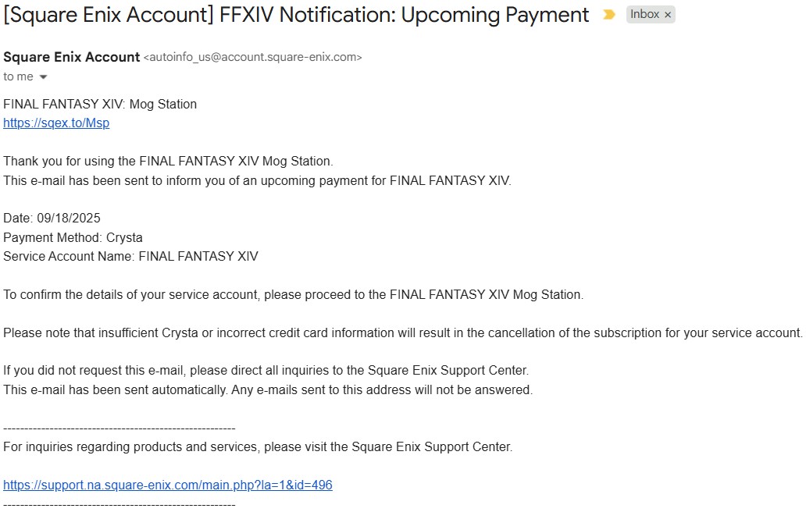Image resolution: width=806 pixels, height=512 pixels.
Task: Click the "FINAL FANTASY XIV: Mog Station" header line
Action: (100, 104)
